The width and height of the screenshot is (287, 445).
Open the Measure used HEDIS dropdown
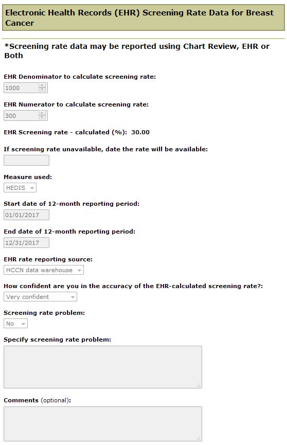coord(20,188)
